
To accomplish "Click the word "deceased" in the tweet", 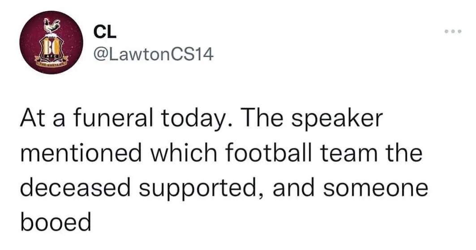I will (x=75, y=187).
